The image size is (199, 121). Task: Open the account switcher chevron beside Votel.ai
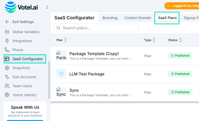click(x=47, y=7)
